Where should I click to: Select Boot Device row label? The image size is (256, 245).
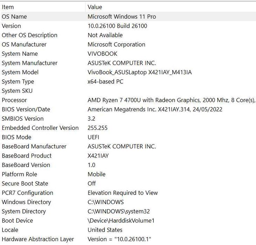coord(17,220)
